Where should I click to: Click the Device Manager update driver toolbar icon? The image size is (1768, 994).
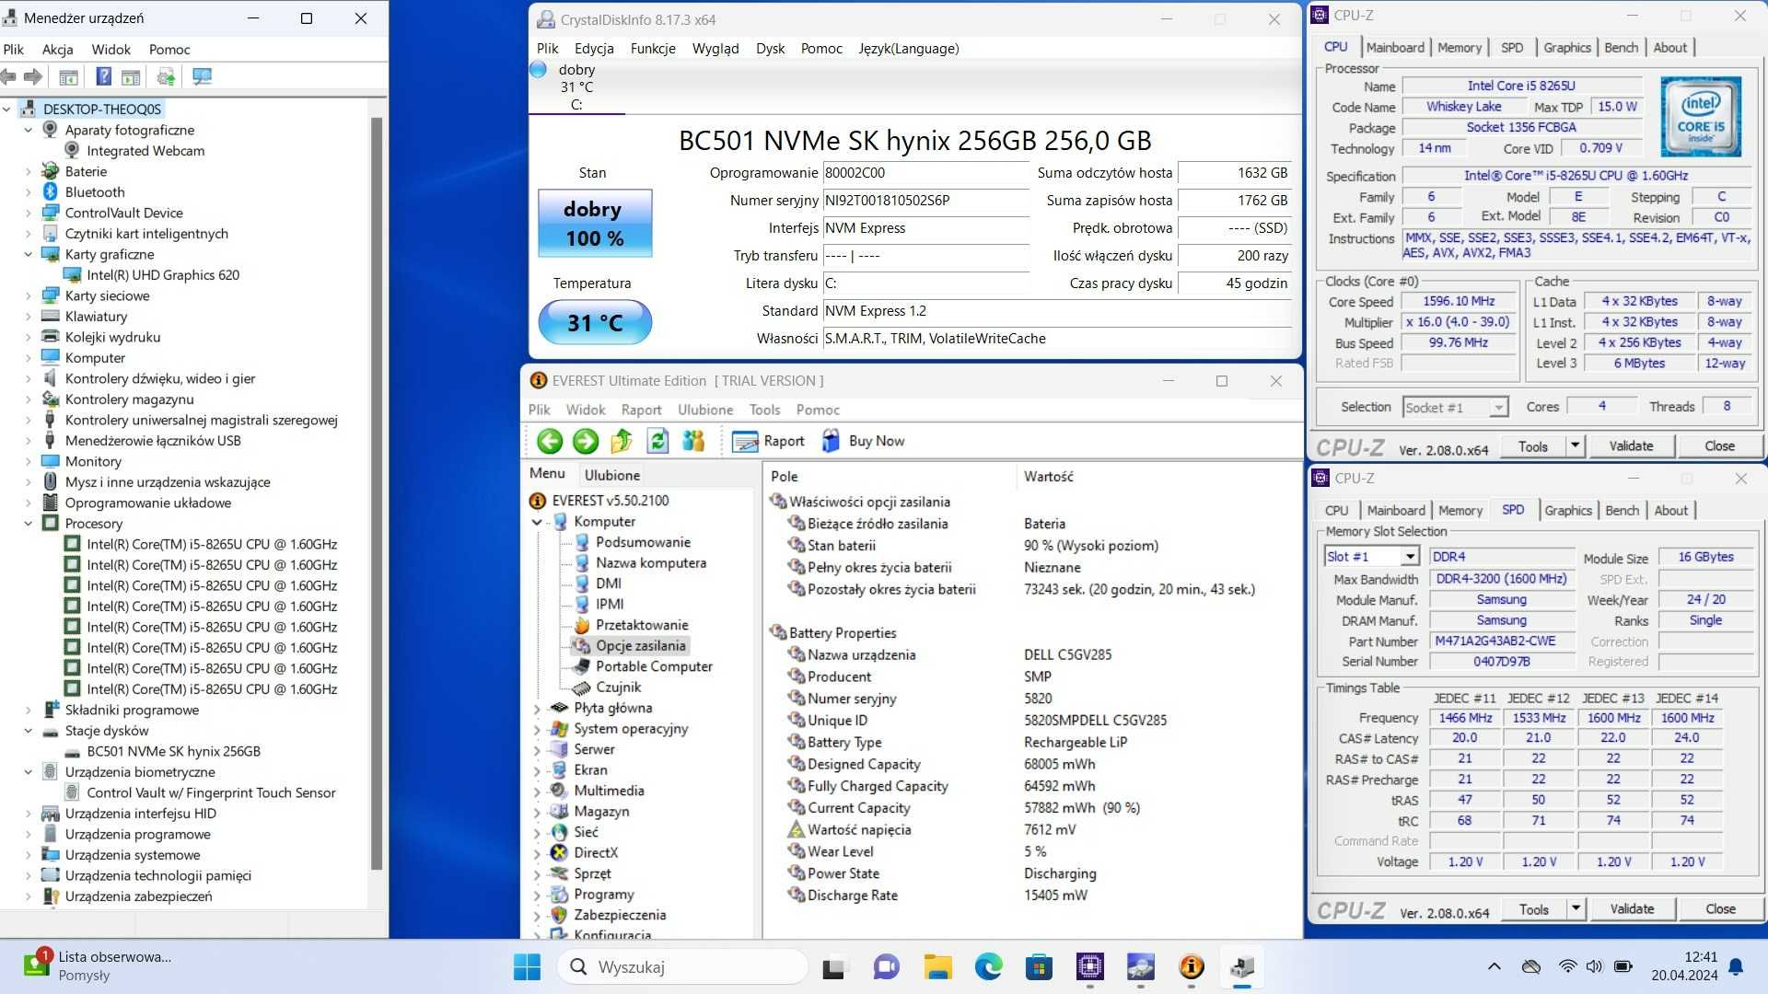click(x=166, y=77)
